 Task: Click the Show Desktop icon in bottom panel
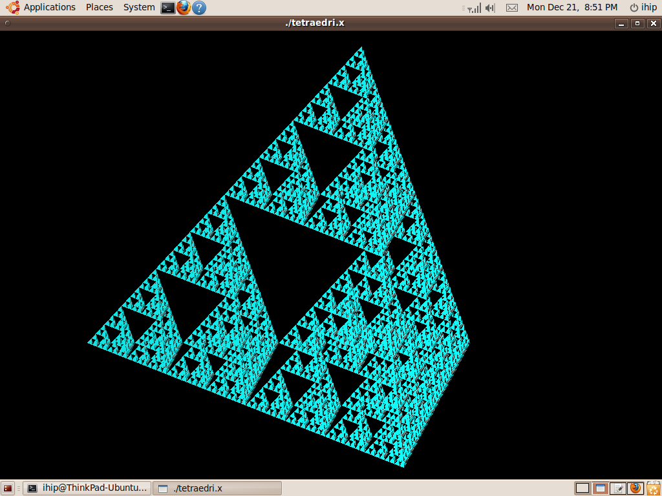pyautogui.click(x=8, y=488)
